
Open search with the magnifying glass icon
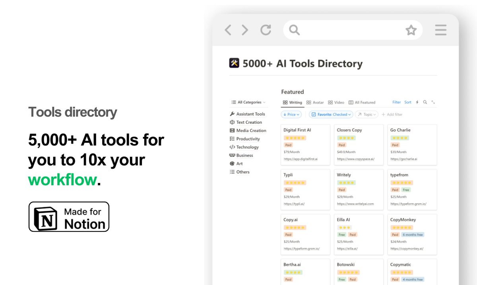[425, 102]
